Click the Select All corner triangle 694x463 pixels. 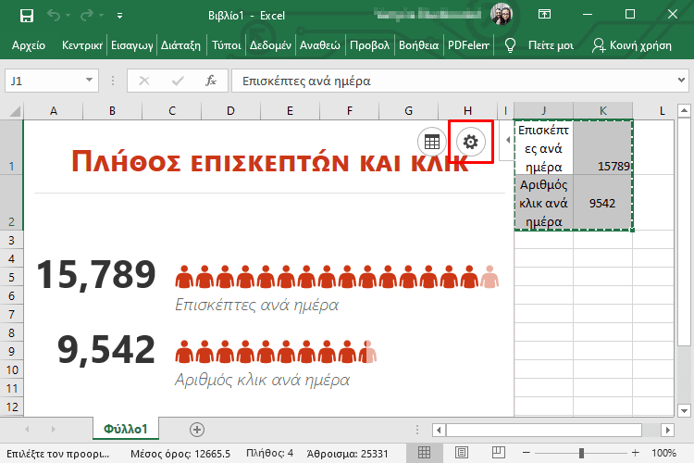click(15, 111)
